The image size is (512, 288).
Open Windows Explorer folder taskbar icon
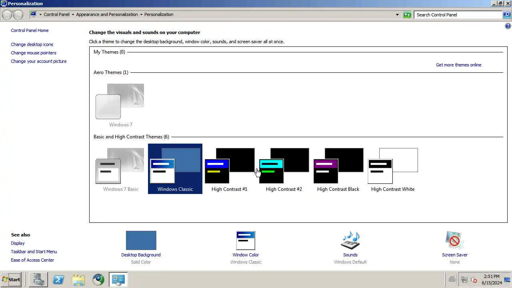point(78,280)
